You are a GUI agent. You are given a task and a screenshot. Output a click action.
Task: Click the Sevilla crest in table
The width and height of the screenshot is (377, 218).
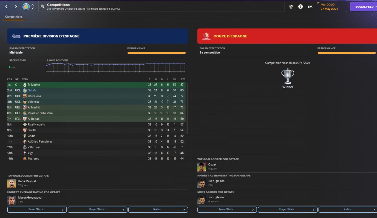[25, 130]
